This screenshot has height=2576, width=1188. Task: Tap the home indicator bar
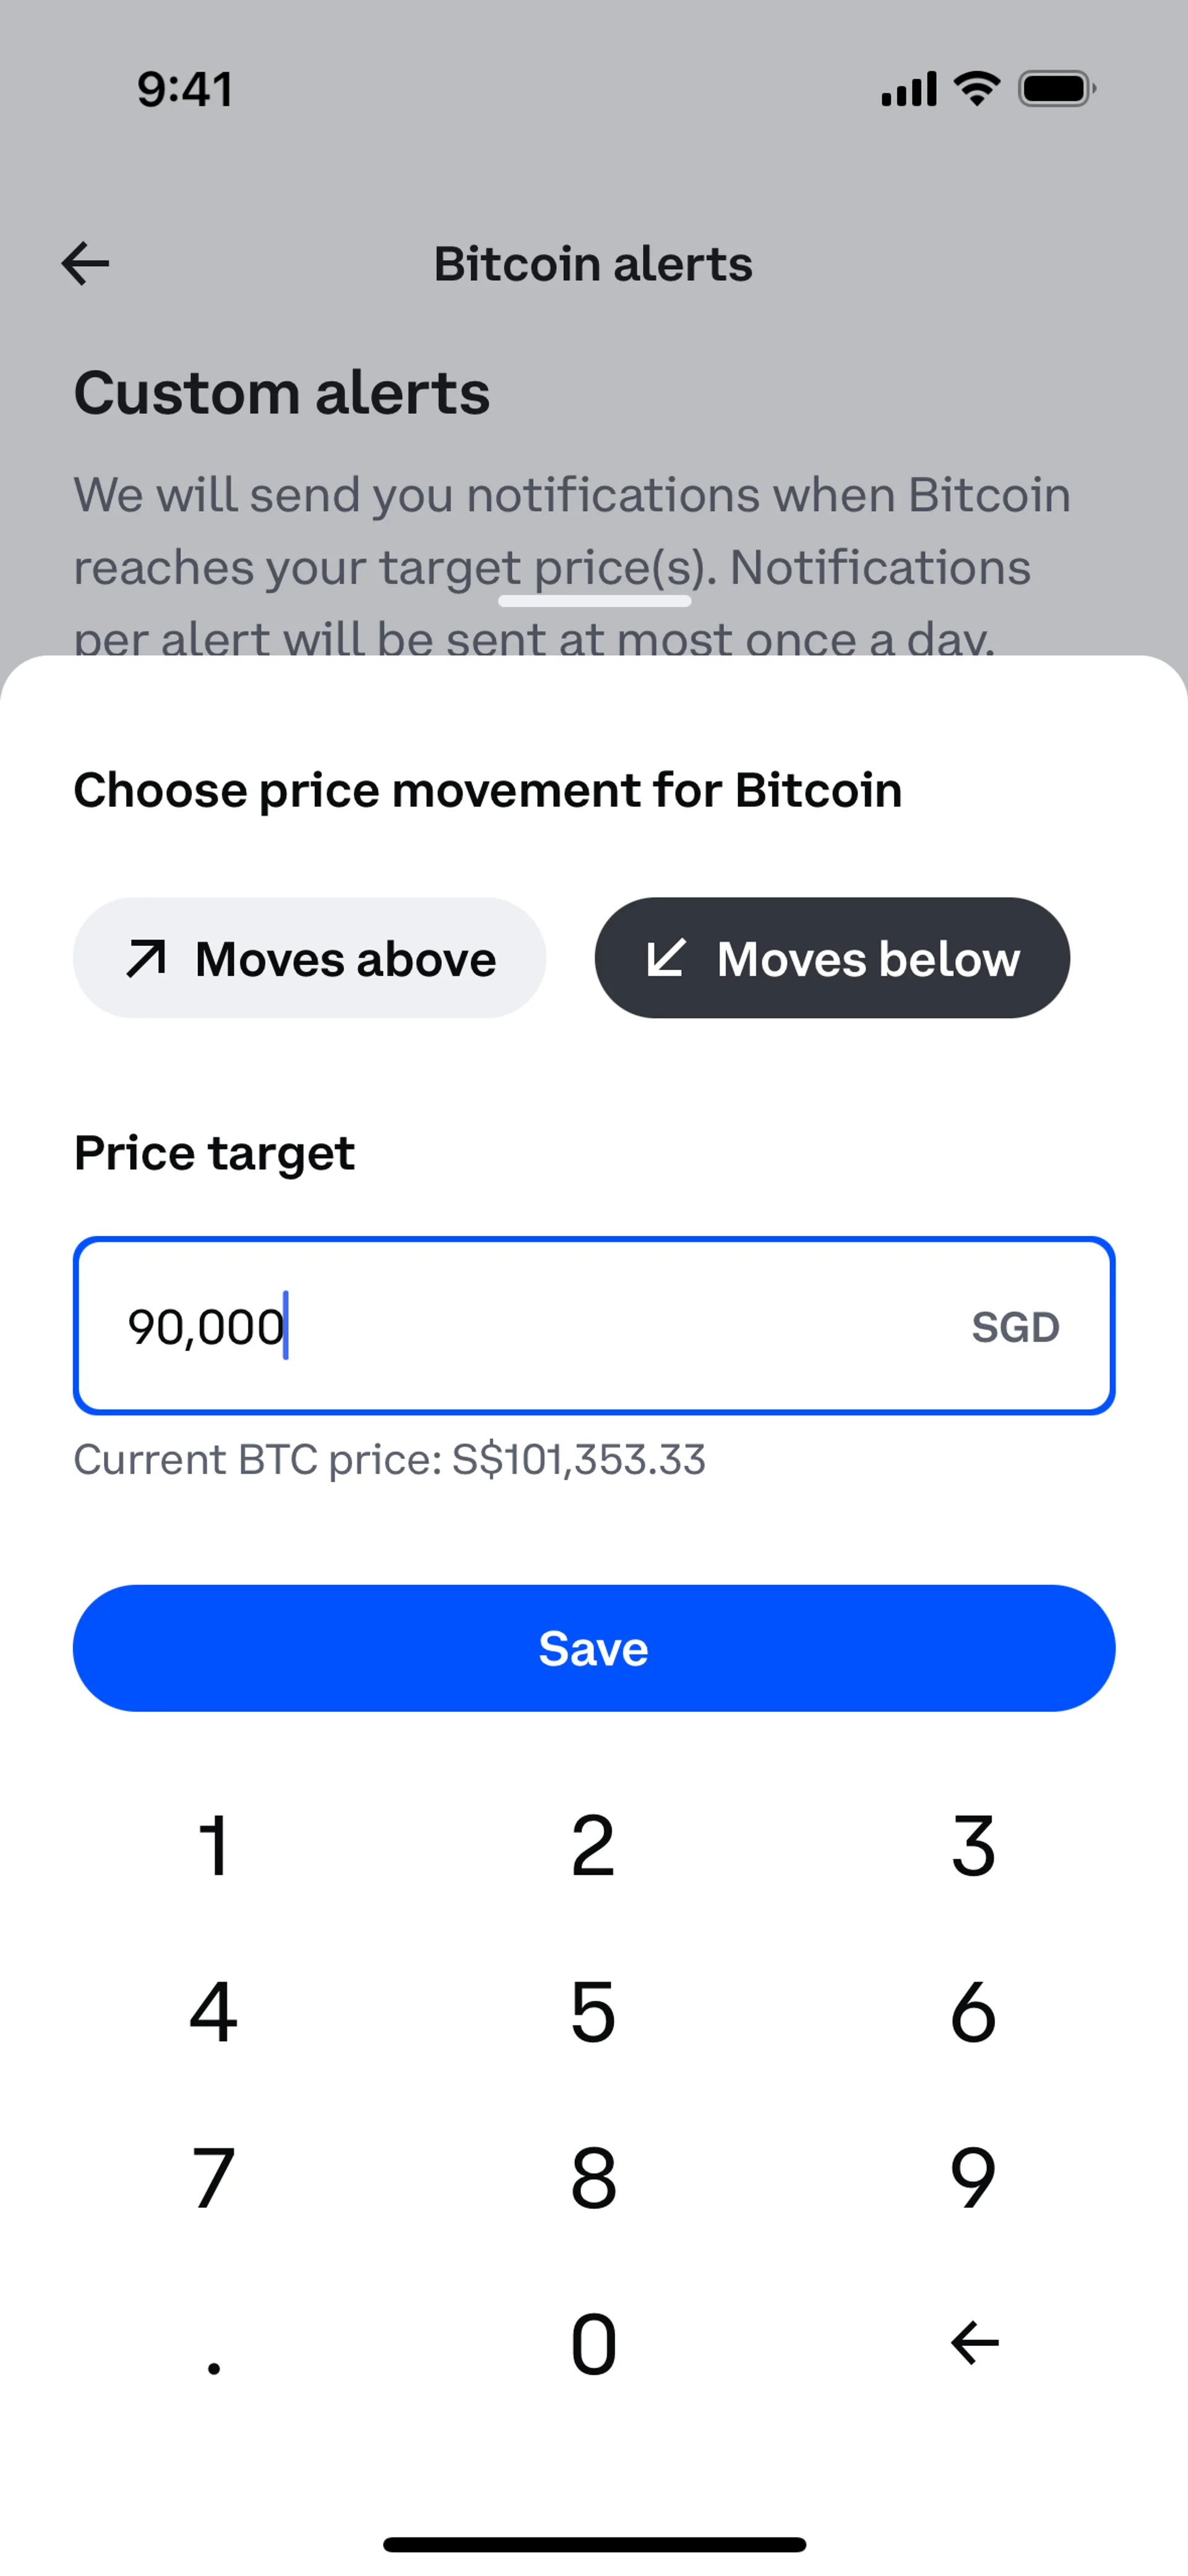point(594,2544)
